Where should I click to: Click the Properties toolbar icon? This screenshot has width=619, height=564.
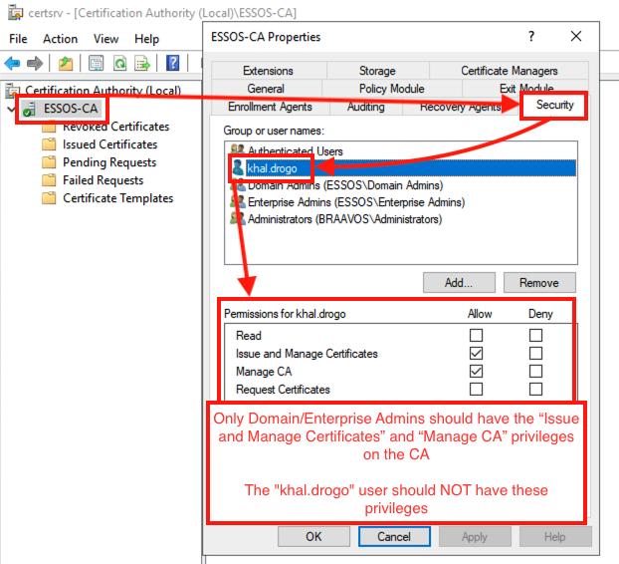tap(97, 64)
